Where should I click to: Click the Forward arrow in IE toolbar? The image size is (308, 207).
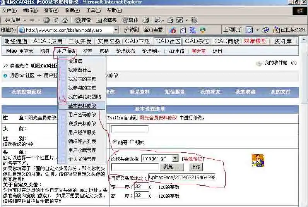click(32, 20)
